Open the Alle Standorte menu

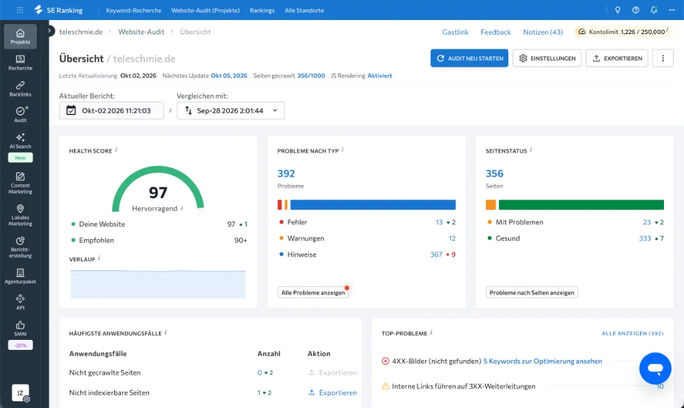pos(304,10)
